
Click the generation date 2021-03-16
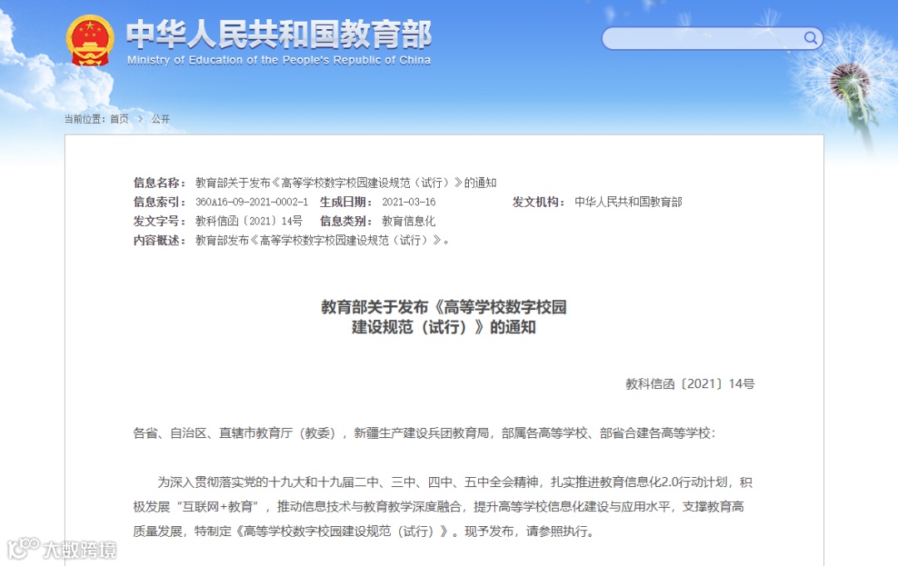(x=409, y=202)
